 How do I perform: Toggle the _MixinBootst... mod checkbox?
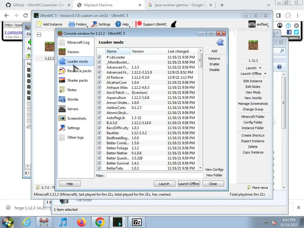click(99, 62)
